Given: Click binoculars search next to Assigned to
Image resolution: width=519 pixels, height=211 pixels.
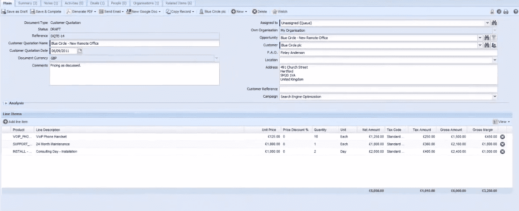Looking at the screenshot, I should tap(494, 23).
